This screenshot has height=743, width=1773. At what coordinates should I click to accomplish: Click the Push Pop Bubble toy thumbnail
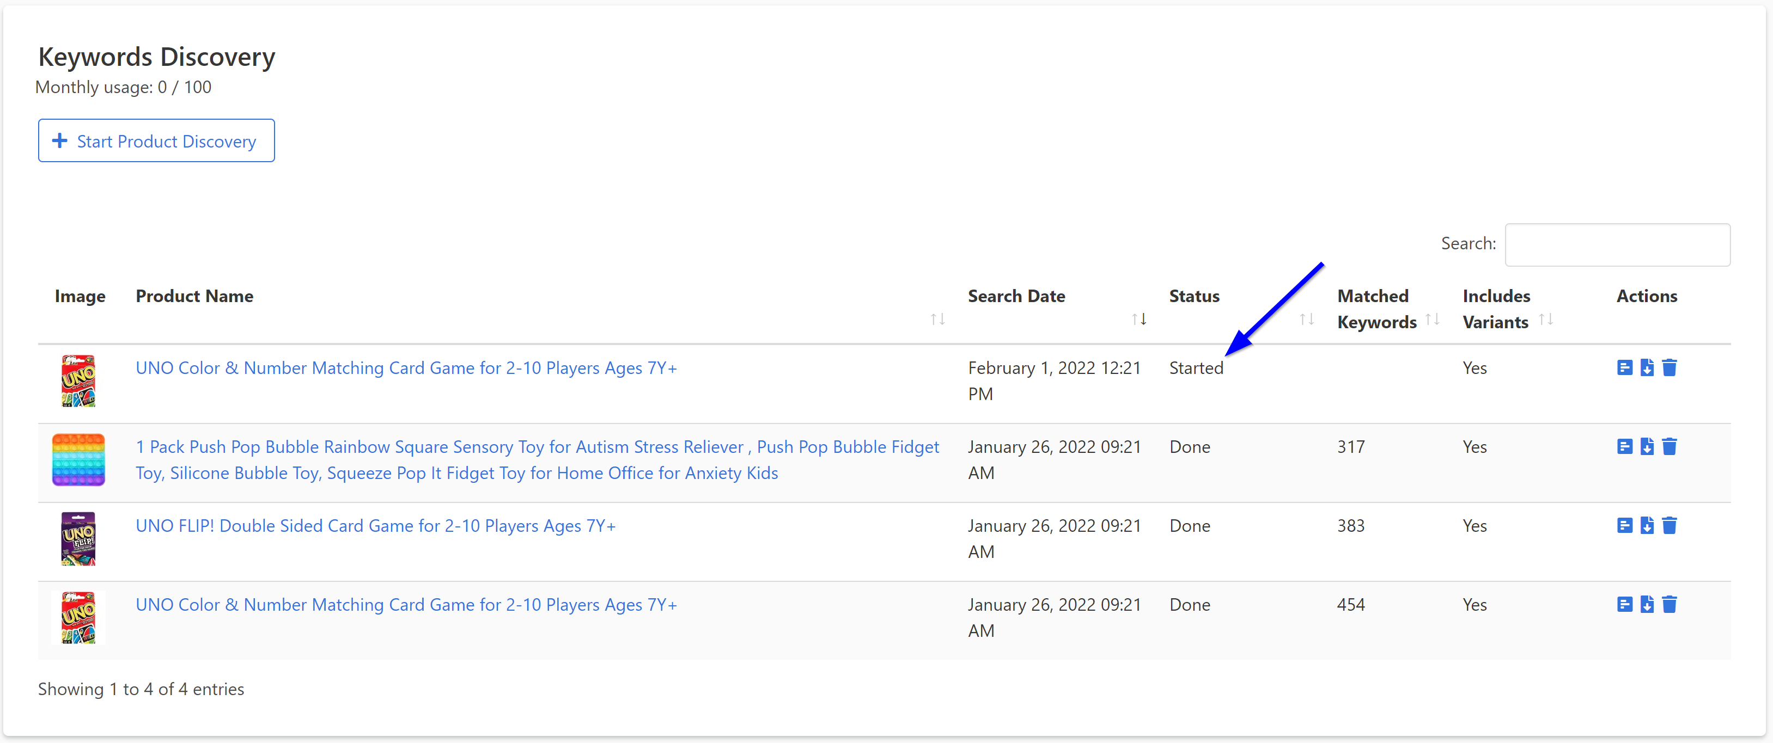tap(78, 459)
